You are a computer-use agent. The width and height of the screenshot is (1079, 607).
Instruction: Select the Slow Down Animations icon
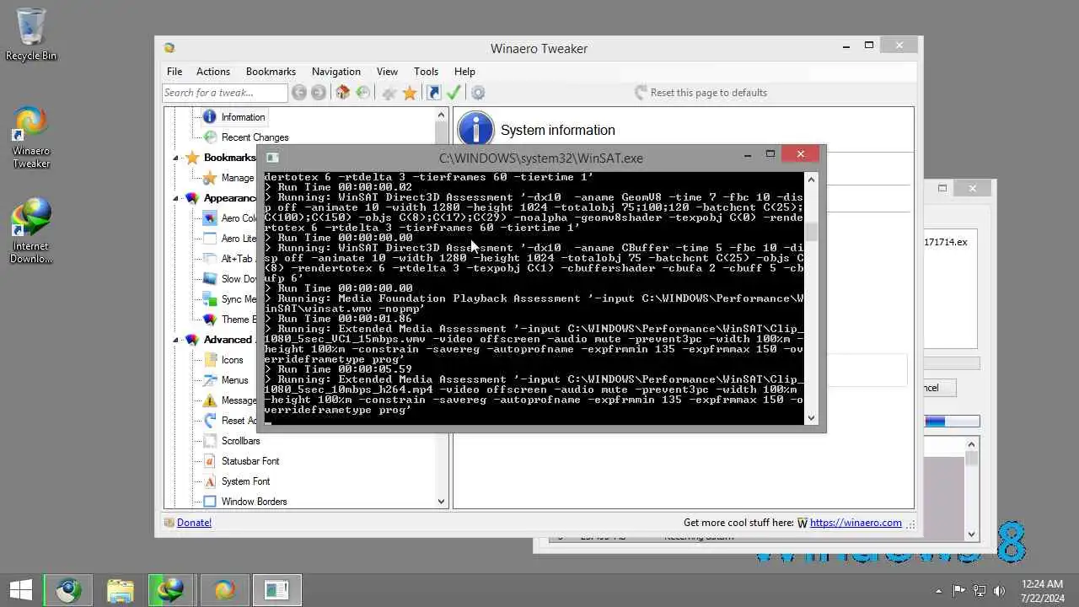[x=209, y=279]
